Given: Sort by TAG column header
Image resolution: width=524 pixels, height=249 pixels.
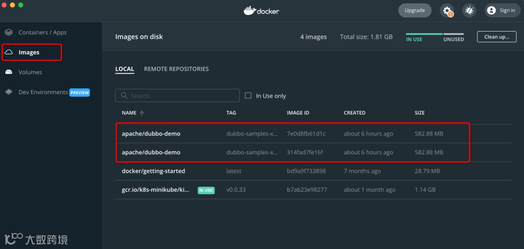Looking at the screenshot, I should coord(231,113).
